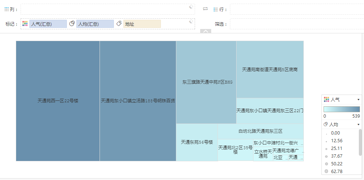Select the 天通苑西一区22号楼 treemap block

coord(58,101)
